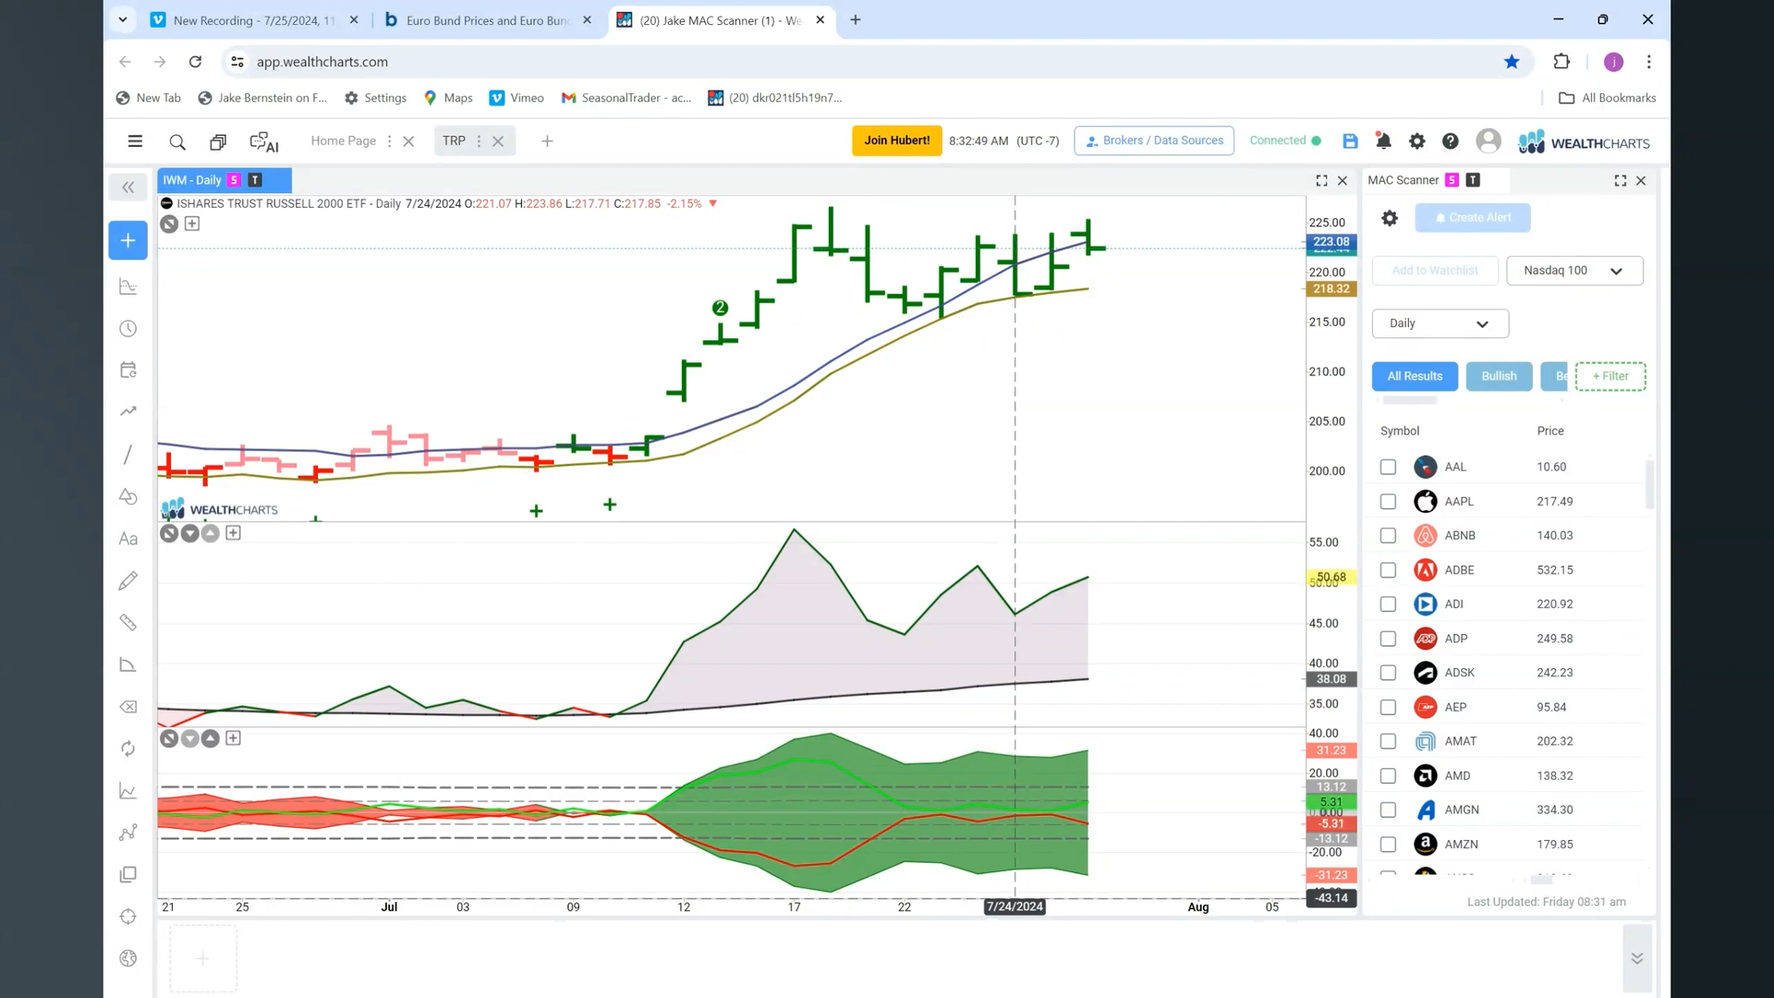Move the bottom indicator pane up

coord(211,738)
